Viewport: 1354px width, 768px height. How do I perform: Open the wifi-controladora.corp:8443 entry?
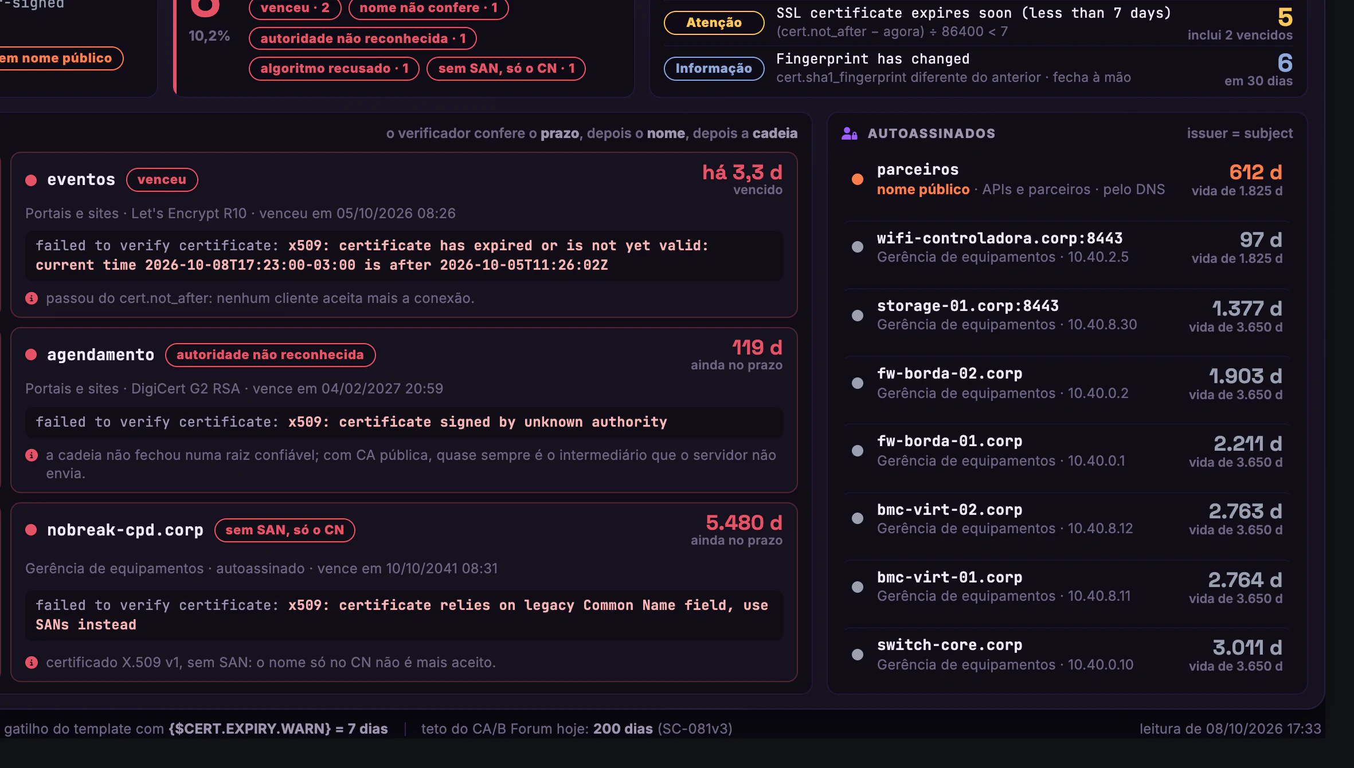point(1067,247)
